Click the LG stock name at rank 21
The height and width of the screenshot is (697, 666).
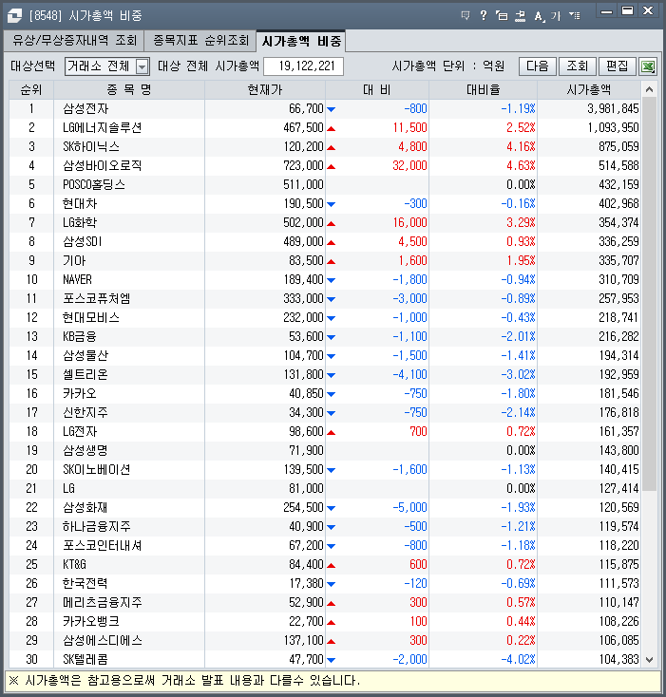click(x=69, y=488)
